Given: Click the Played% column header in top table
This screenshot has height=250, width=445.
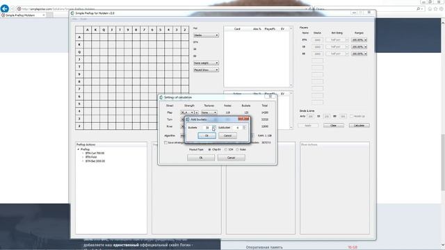Looking at the screenshot, I should coord(270,29).
